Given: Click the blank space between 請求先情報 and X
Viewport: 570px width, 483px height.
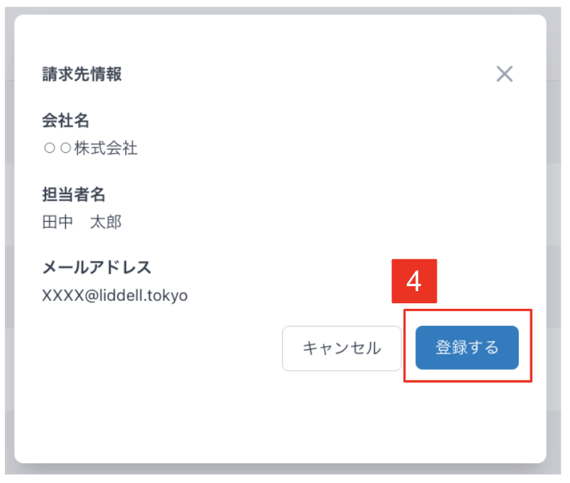Looking at the screenshot, I should tap(309, 74).
